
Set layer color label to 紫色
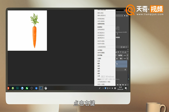coord(99,74)
